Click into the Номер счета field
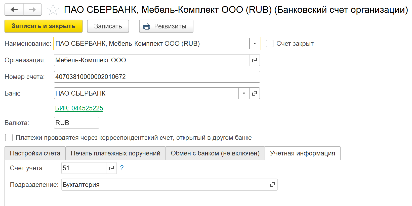 (x=157, y=77)
